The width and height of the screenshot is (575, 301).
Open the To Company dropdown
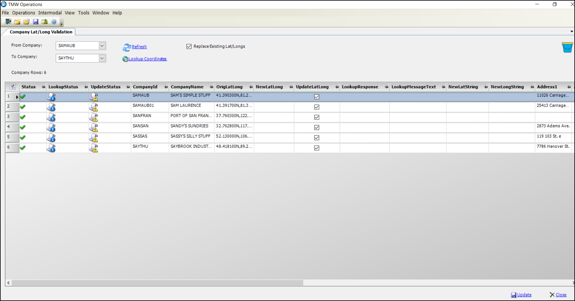[x=102, y=58]
